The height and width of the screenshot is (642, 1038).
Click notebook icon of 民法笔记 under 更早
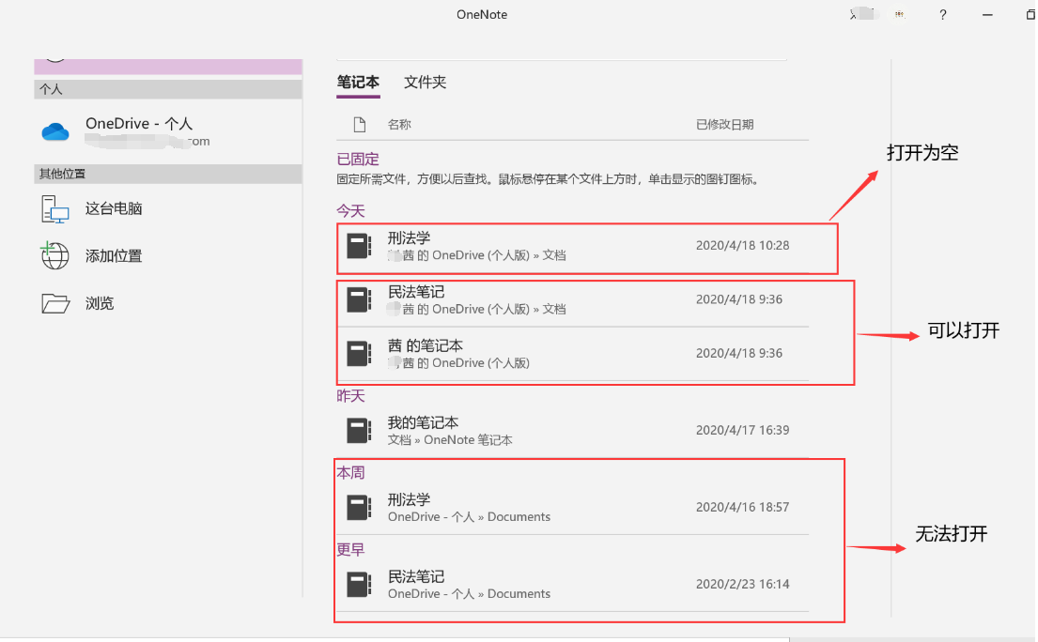[x=360, y=585]
